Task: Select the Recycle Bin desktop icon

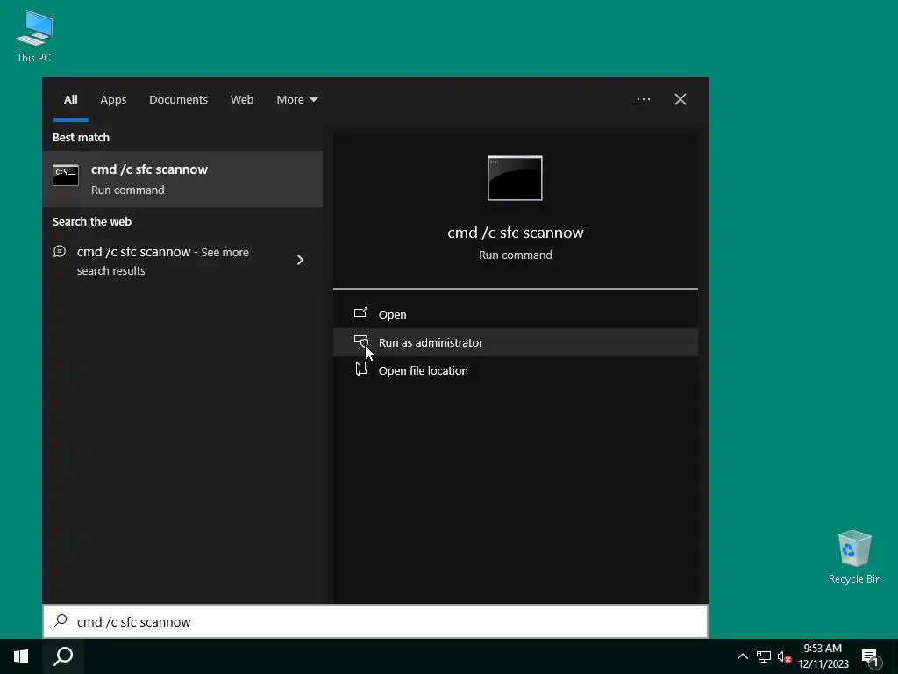Action: pos(854,557)
